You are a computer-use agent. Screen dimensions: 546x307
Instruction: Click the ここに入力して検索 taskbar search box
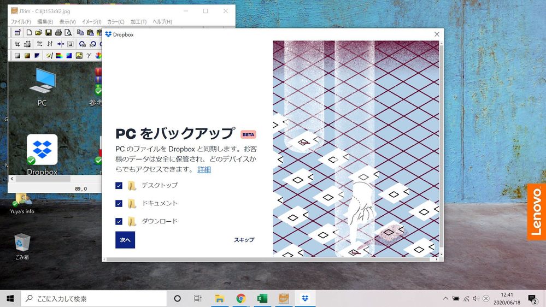click(x=94, y=299)
